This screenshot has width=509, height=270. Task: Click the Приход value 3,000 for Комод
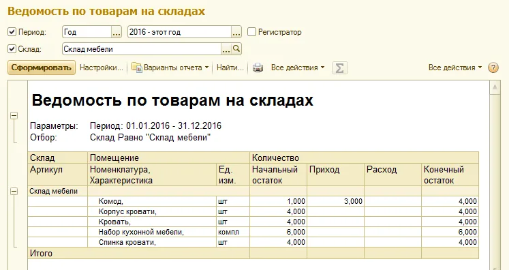point(335,201)
